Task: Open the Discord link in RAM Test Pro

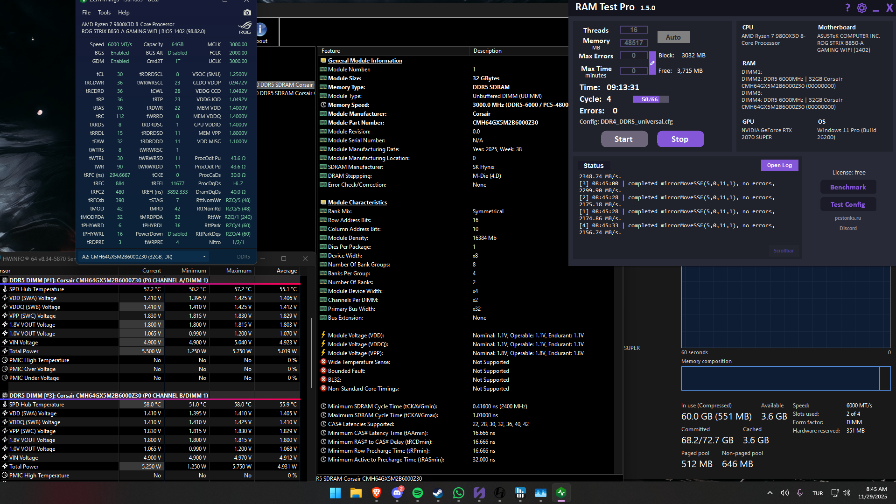Action: pos(848,228)
